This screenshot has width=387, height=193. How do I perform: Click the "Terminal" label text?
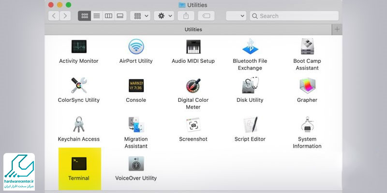tap(79, 178)
